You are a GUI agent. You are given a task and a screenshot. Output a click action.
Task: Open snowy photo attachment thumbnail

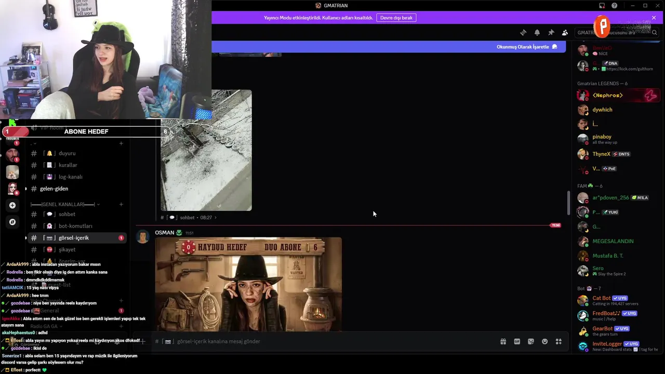click(206, 150)
